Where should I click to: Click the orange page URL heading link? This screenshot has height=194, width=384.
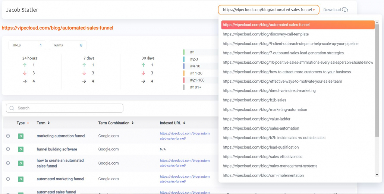[57, 28]
